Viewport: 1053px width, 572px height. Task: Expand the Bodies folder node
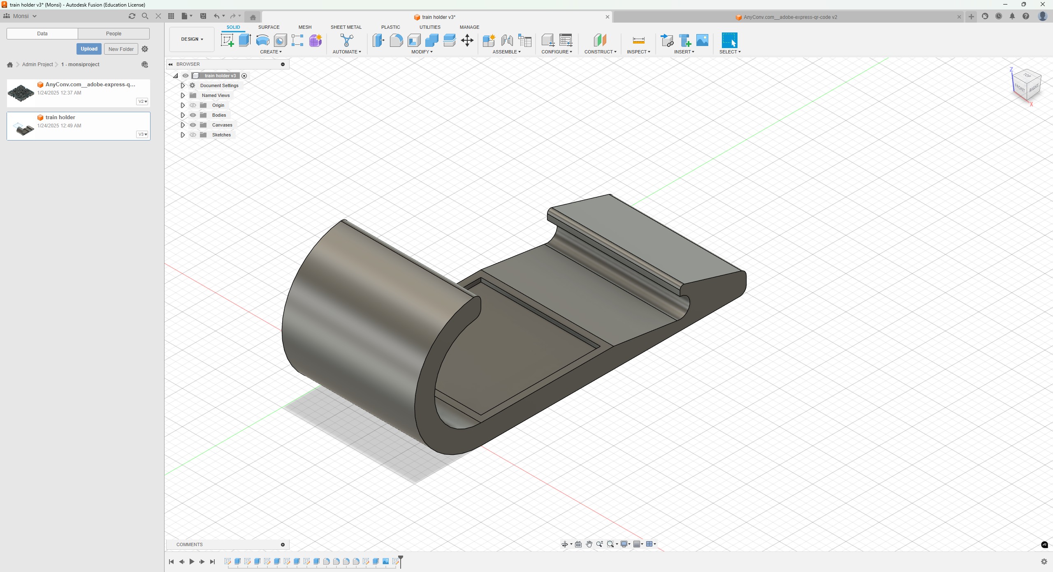point(183,115)
